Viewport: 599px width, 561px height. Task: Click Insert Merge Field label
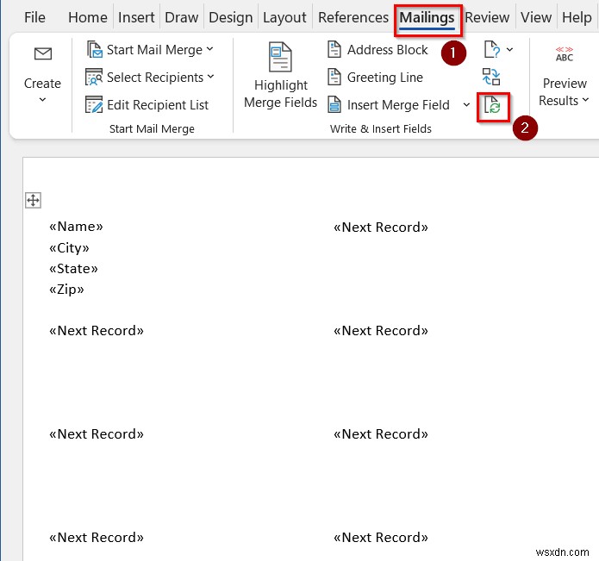398,105
